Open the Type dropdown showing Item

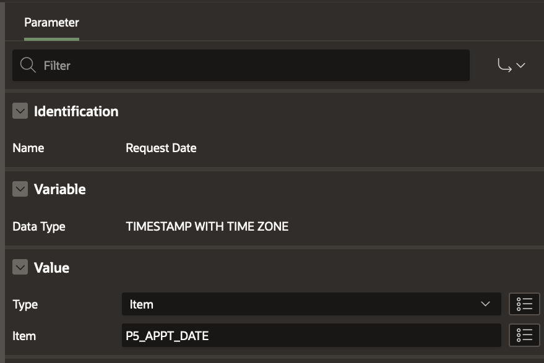click(311, 304)
